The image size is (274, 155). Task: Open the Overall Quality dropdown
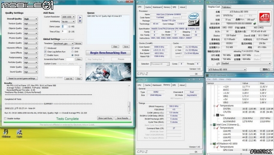pos(30,19)
